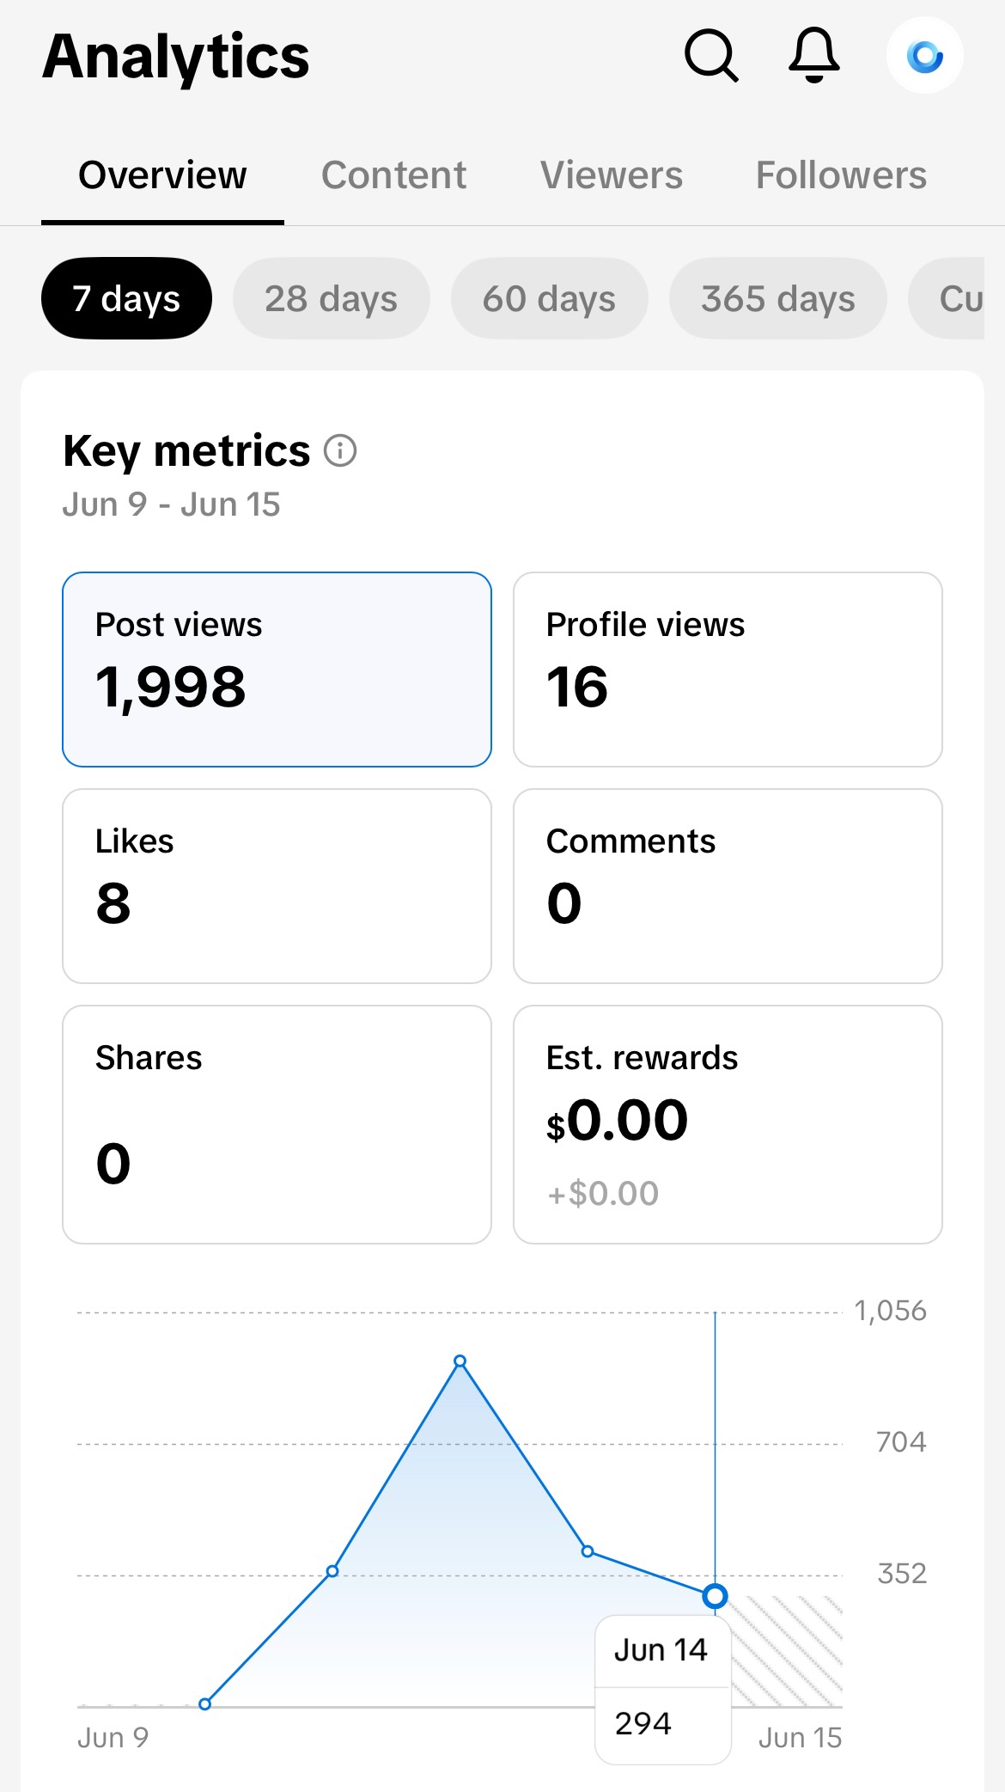Select the 7 days range pill
1005x1792 pixels.
point(126,298)
